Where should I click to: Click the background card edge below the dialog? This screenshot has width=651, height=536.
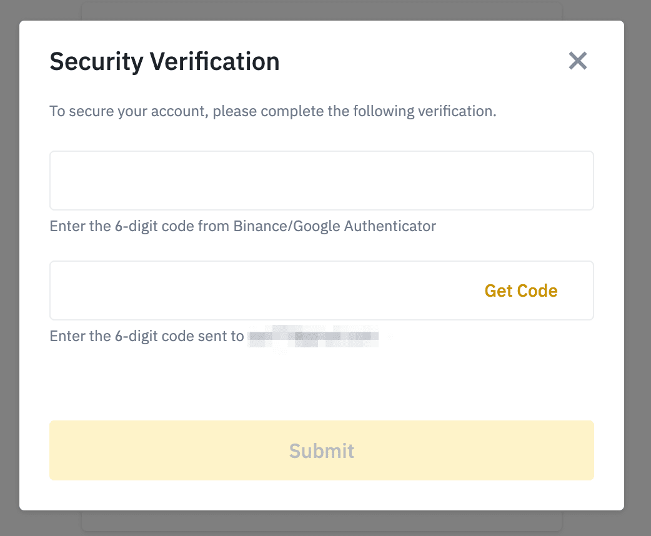pos(321,521)
